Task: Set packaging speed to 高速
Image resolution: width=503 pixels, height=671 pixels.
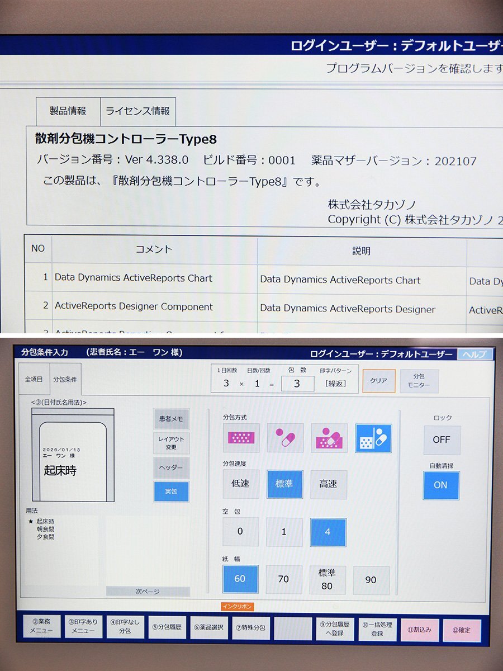Action: 329,484
